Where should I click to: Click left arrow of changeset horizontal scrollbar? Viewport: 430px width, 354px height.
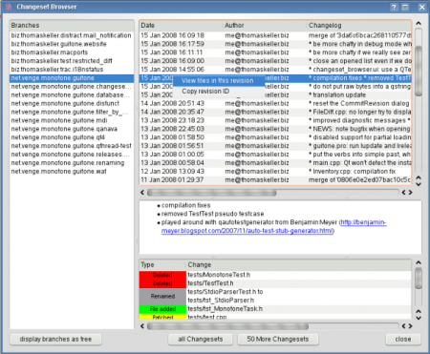pos(142,193)
